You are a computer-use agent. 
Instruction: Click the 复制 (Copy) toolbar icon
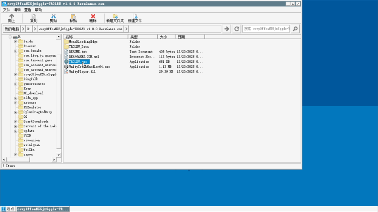coord(34,17)
